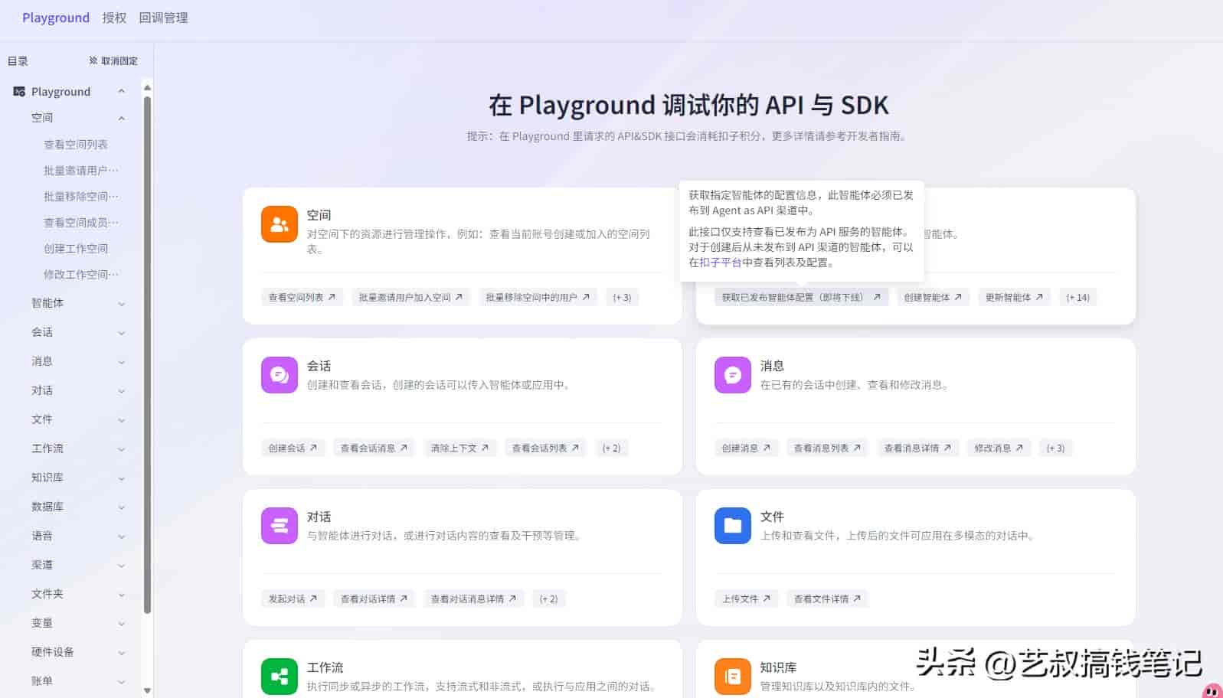This screenshot has width=1223, height=698.
Task: Follow the 扣子平台 link in tooltip
Action: [721, 262]
